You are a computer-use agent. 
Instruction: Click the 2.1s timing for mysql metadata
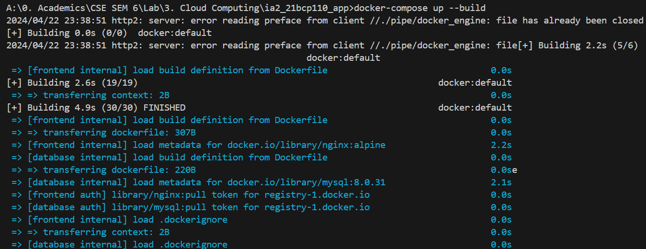pos(501,182)
